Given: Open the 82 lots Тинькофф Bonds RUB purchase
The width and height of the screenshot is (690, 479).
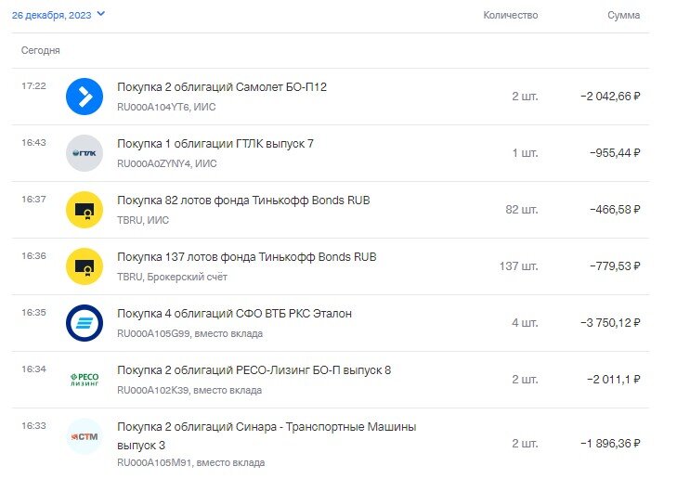Looking at the screenshot, I should [243, 201].
